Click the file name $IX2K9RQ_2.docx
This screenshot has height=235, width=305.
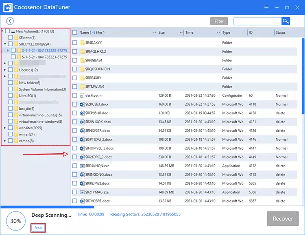coord(99,157)
